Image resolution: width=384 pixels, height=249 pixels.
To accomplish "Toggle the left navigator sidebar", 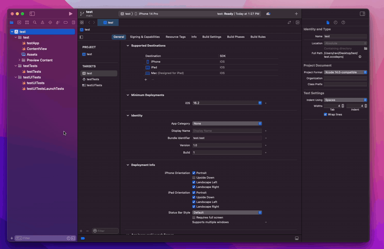I will pos(32,14).
